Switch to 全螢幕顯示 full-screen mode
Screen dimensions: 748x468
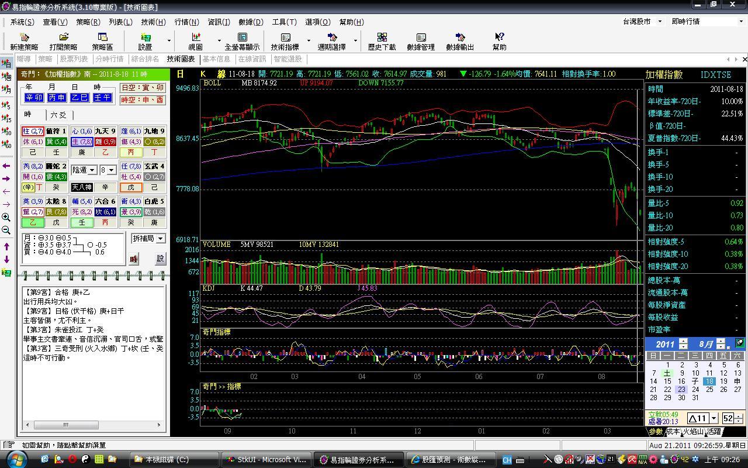(x=242, y=41)
